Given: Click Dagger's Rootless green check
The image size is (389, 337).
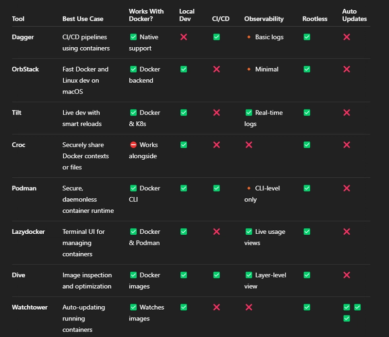Looking at the screenshot, I should [x=307, y=37].
